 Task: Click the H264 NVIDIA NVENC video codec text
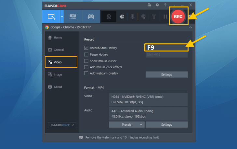click(138, 97)
